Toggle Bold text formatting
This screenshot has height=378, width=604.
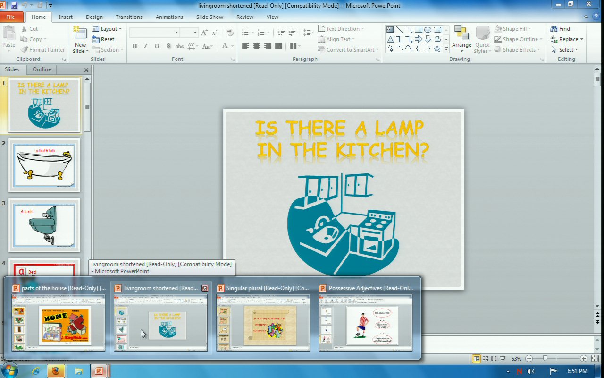(x=134, y=46)
